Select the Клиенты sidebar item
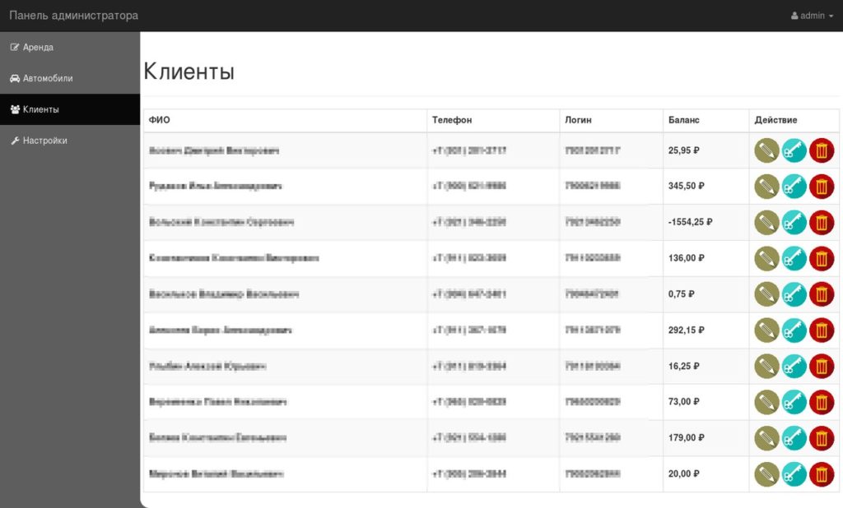This screenshot has height=508, width=843. click(70, 109)
